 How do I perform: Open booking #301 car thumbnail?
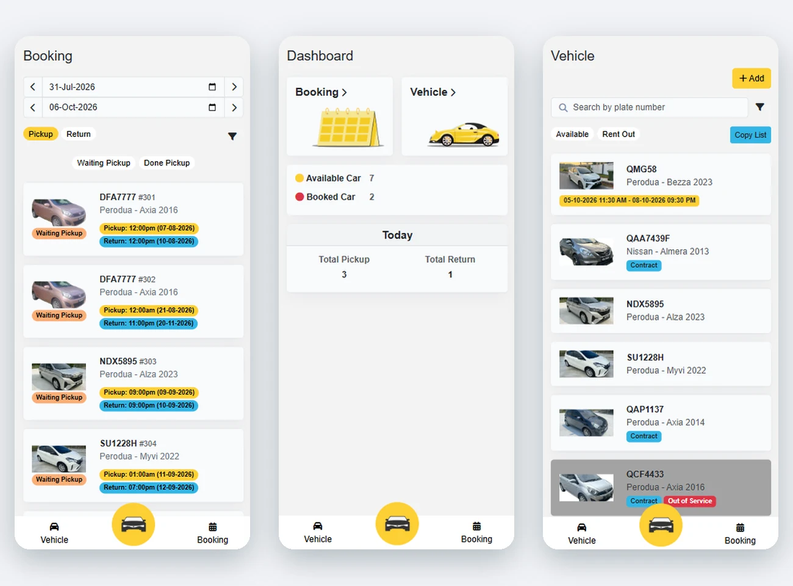(x=59, y=212)
